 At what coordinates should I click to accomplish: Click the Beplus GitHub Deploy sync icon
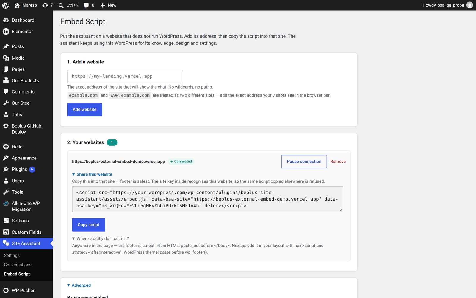pyautogui.click(x=6, y=126)
